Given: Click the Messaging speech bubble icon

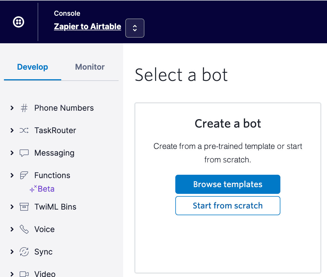Looking at the screenshot, I should 24,153.
